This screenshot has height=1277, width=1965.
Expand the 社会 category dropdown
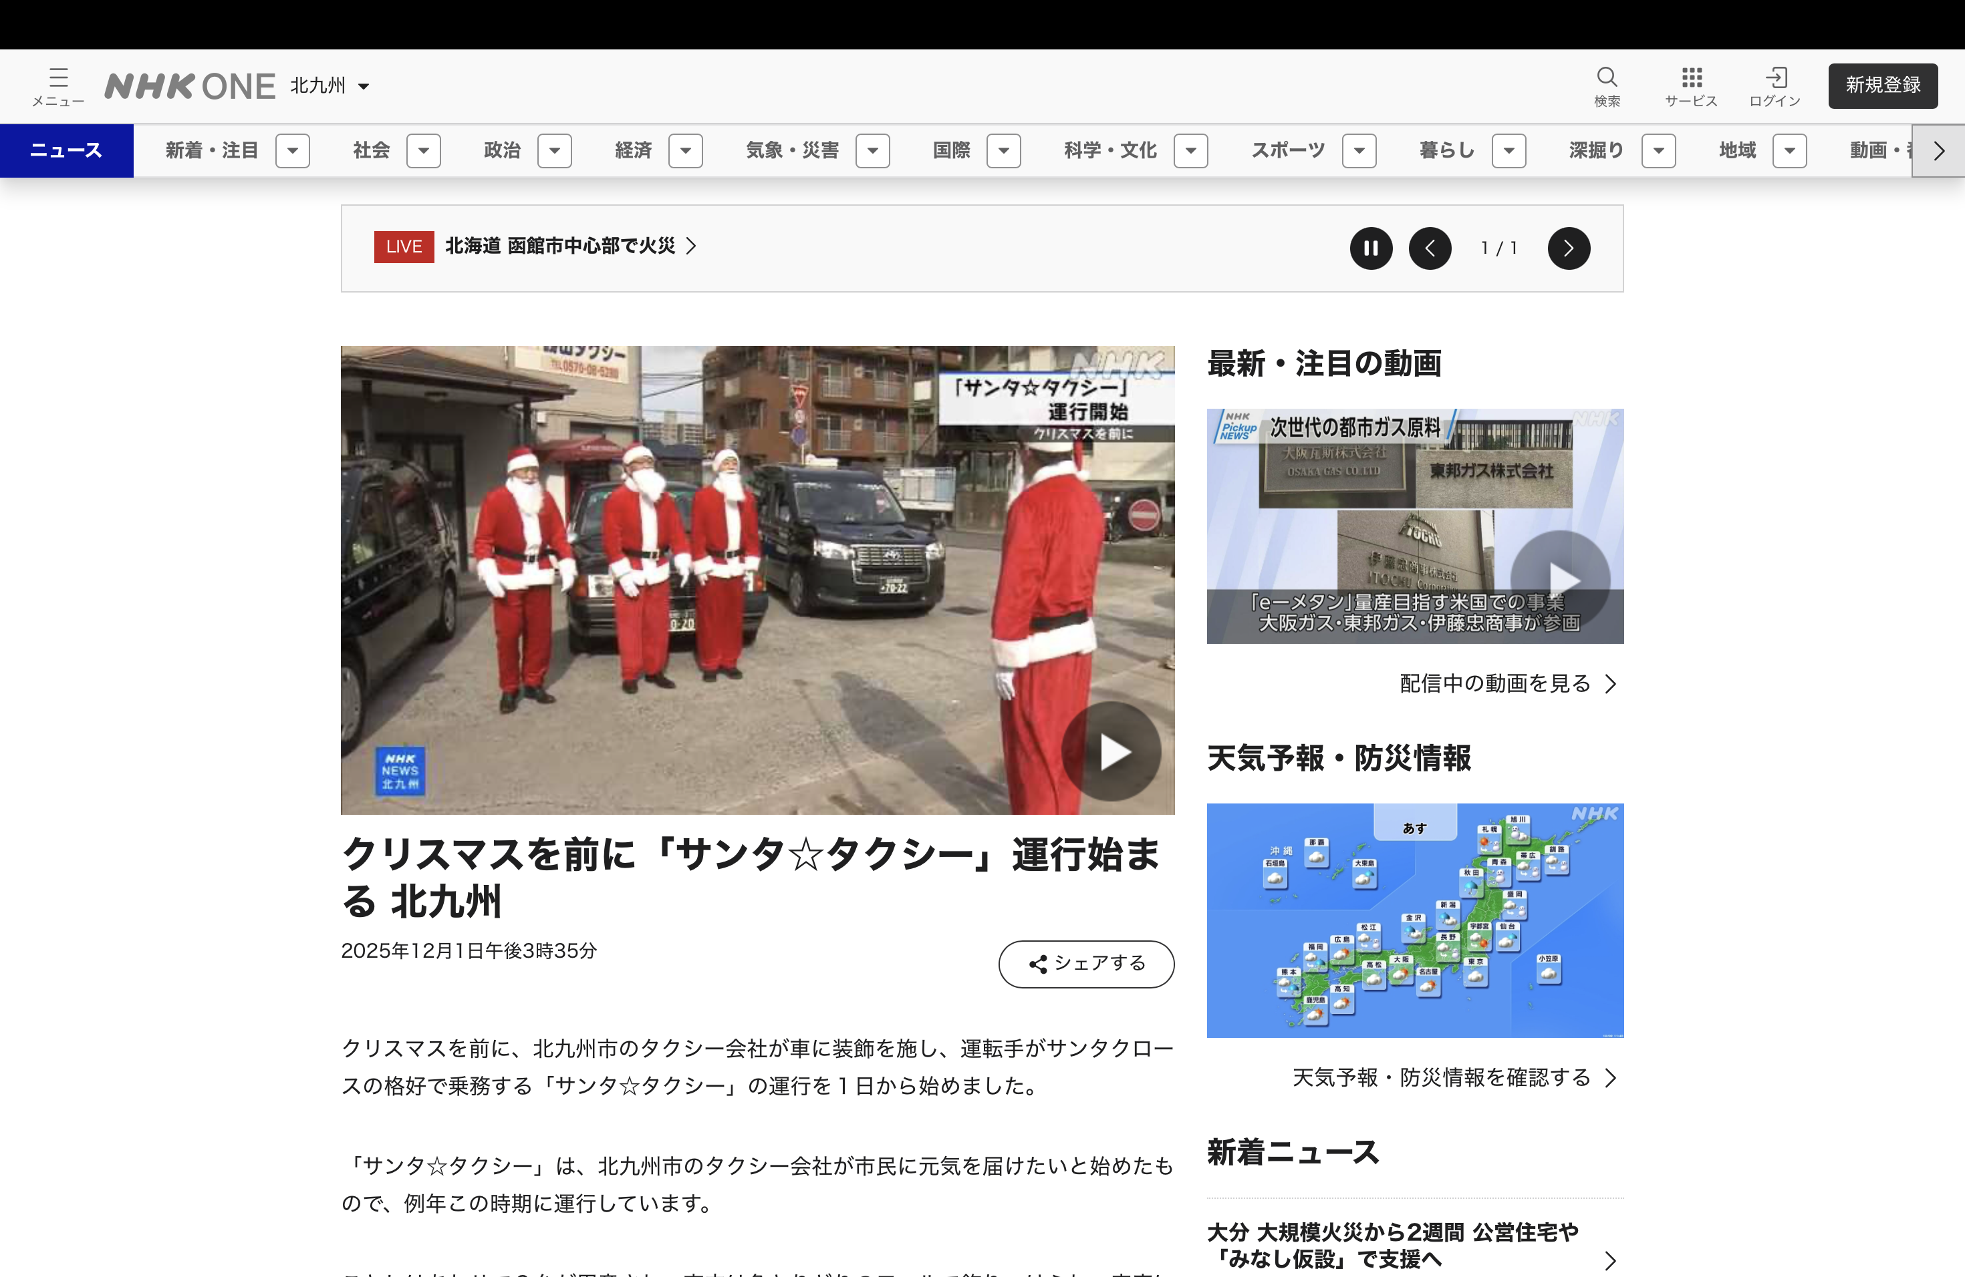pyautogui.click(x=424, y=151)
